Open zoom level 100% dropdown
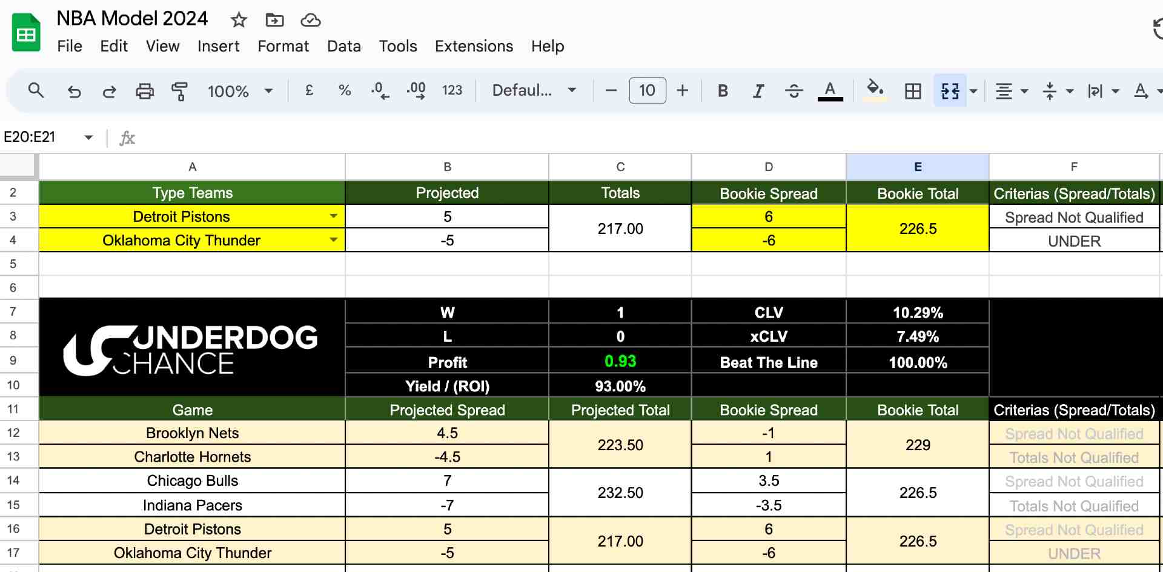1163x572 pixels. point(240,91)
